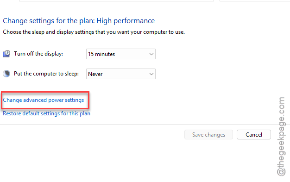Select the 'High performance' plan name in heading
The height and width of the screenshot is (182, 290).
pos(126,21)
